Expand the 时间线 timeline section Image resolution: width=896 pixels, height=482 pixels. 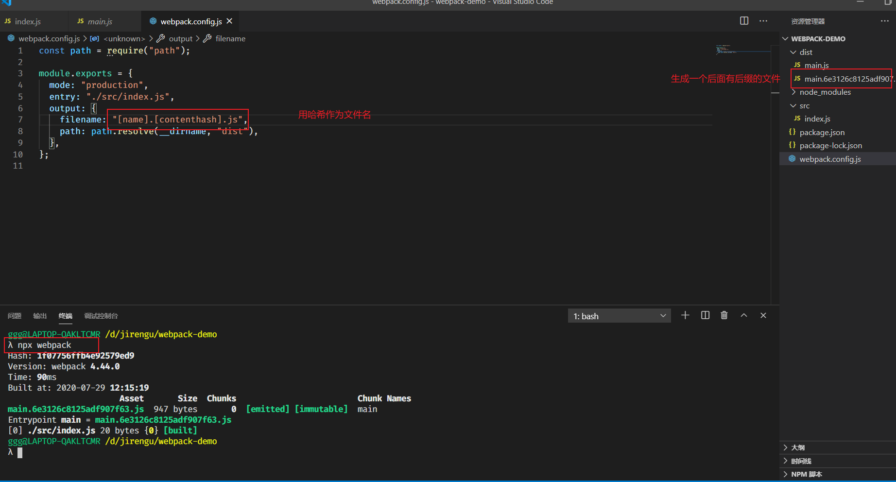(x=838, y=461)
